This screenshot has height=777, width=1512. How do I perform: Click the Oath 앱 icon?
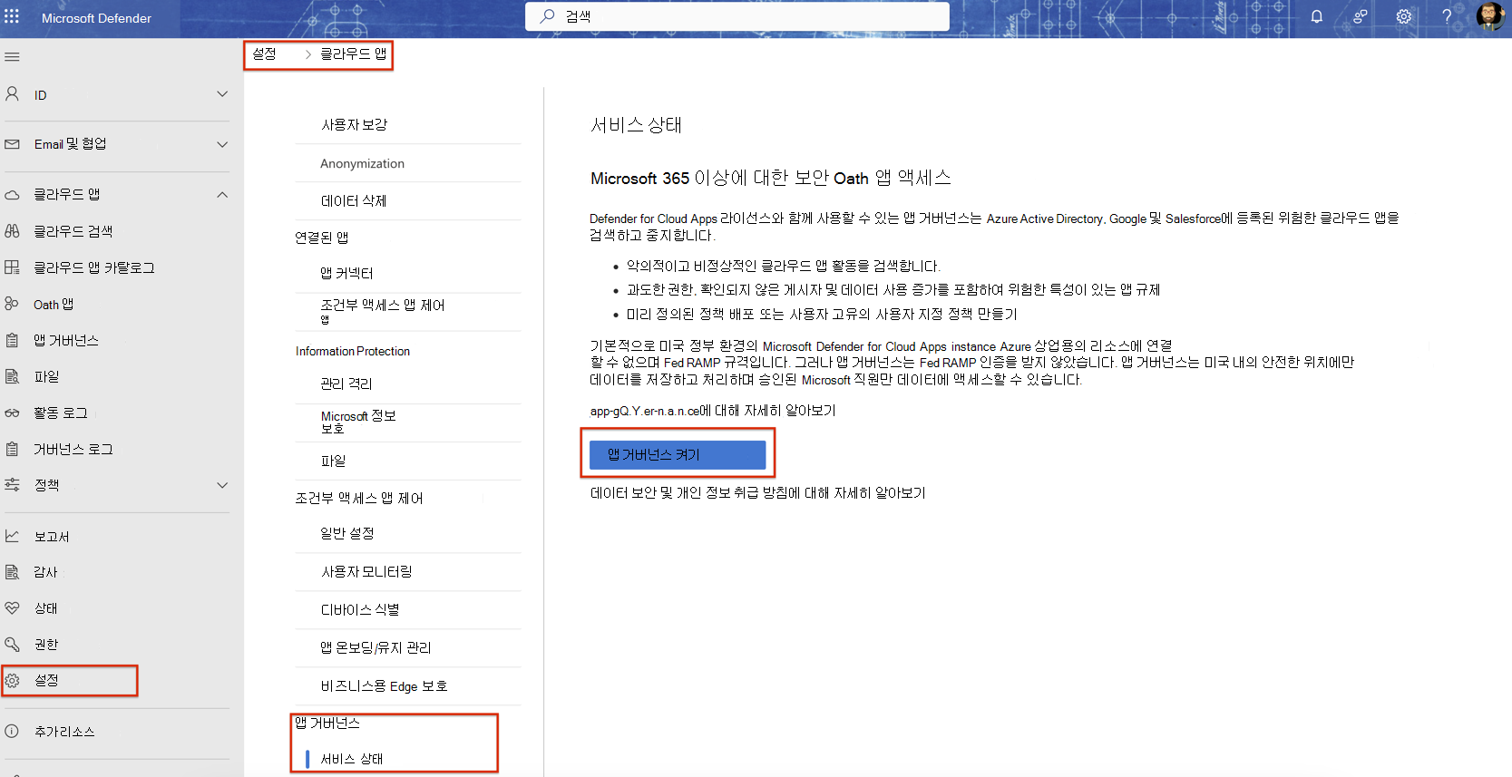(12, 304)
